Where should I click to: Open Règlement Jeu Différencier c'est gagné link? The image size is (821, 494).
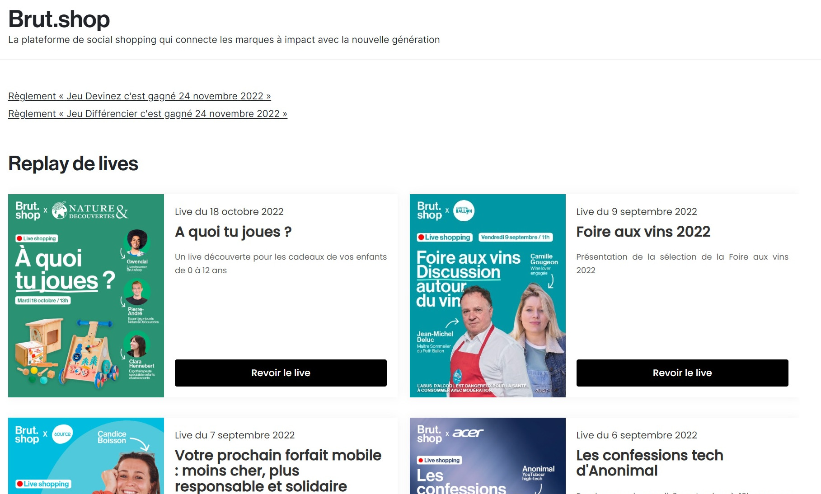(x=148, y=114)
